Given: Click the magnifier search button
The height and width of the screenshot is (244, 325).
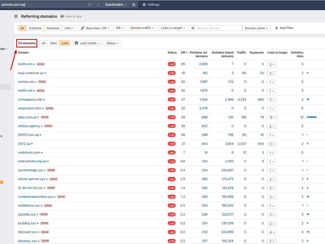Looking at the screenshot, I should (134, 5).
